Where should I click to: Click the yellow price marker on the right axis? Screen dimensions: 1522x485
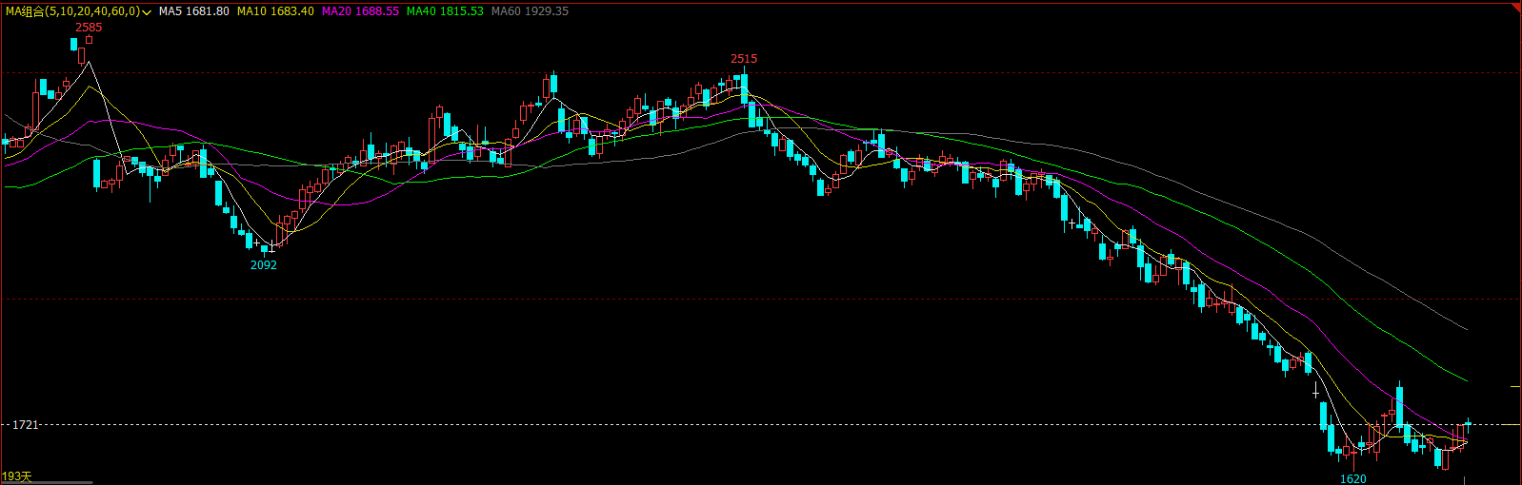point(1515,386)
